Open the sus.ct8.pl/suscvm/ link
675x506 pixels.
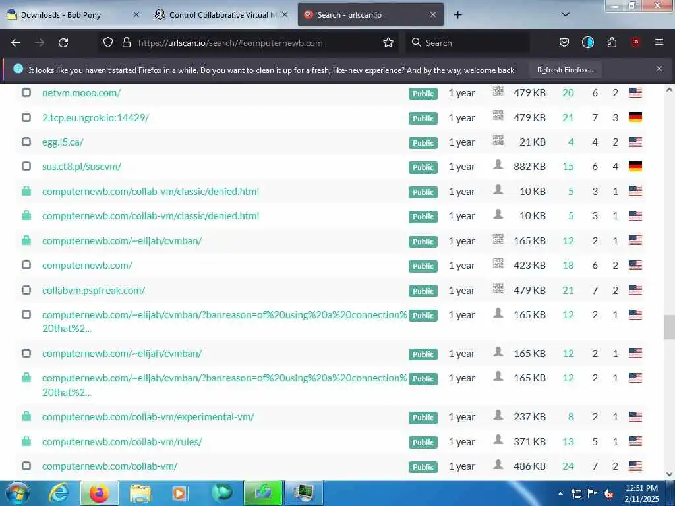82,167
